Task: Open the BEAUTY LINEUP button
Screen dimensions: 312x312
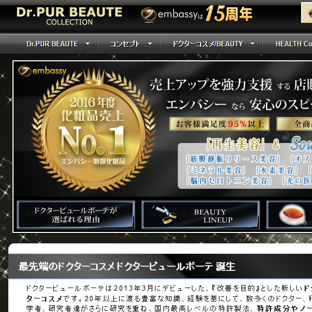Action: [201, 215]
